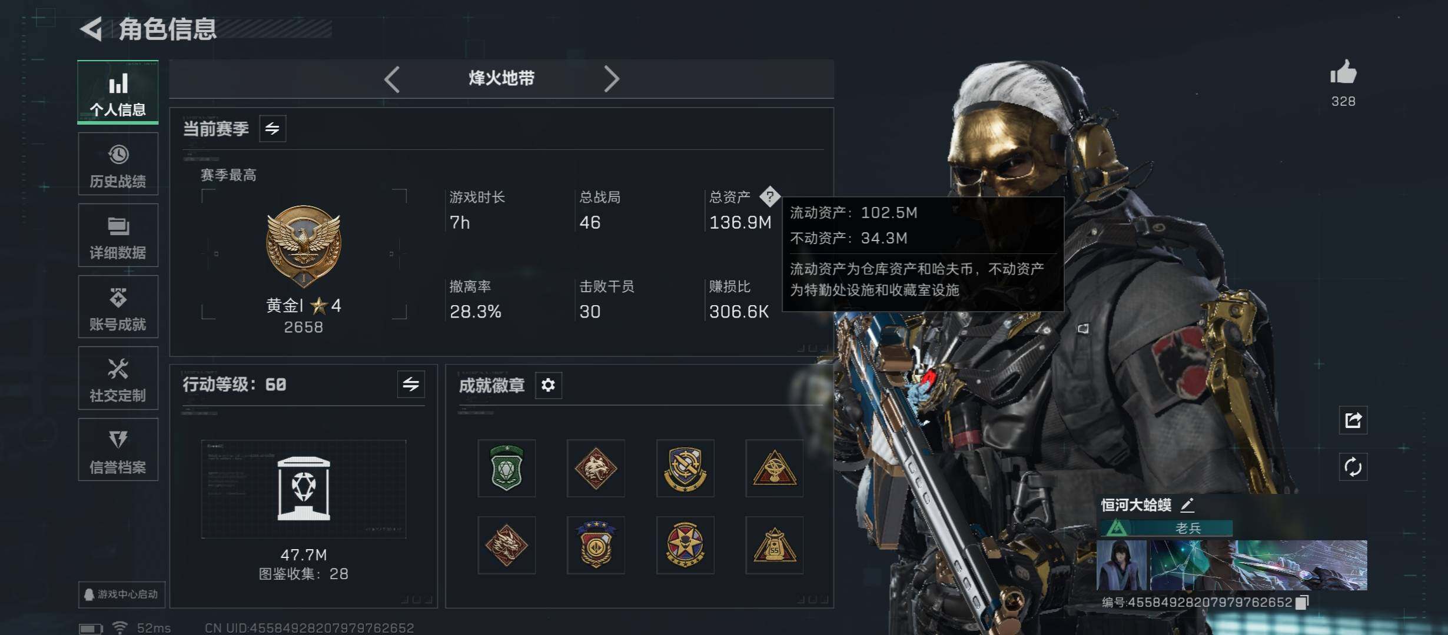
Task: Switch to previous mode with left chevron
Action: point(392,79)
